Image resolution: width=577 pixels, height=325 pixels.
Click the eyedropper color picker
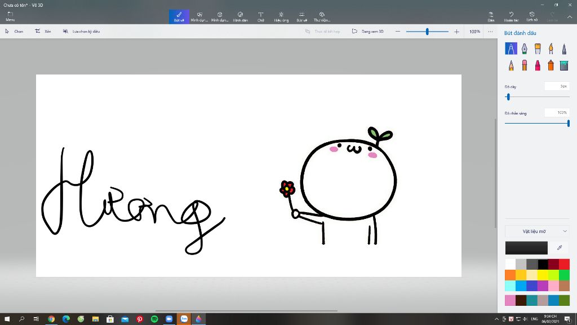tap(560, 248)
